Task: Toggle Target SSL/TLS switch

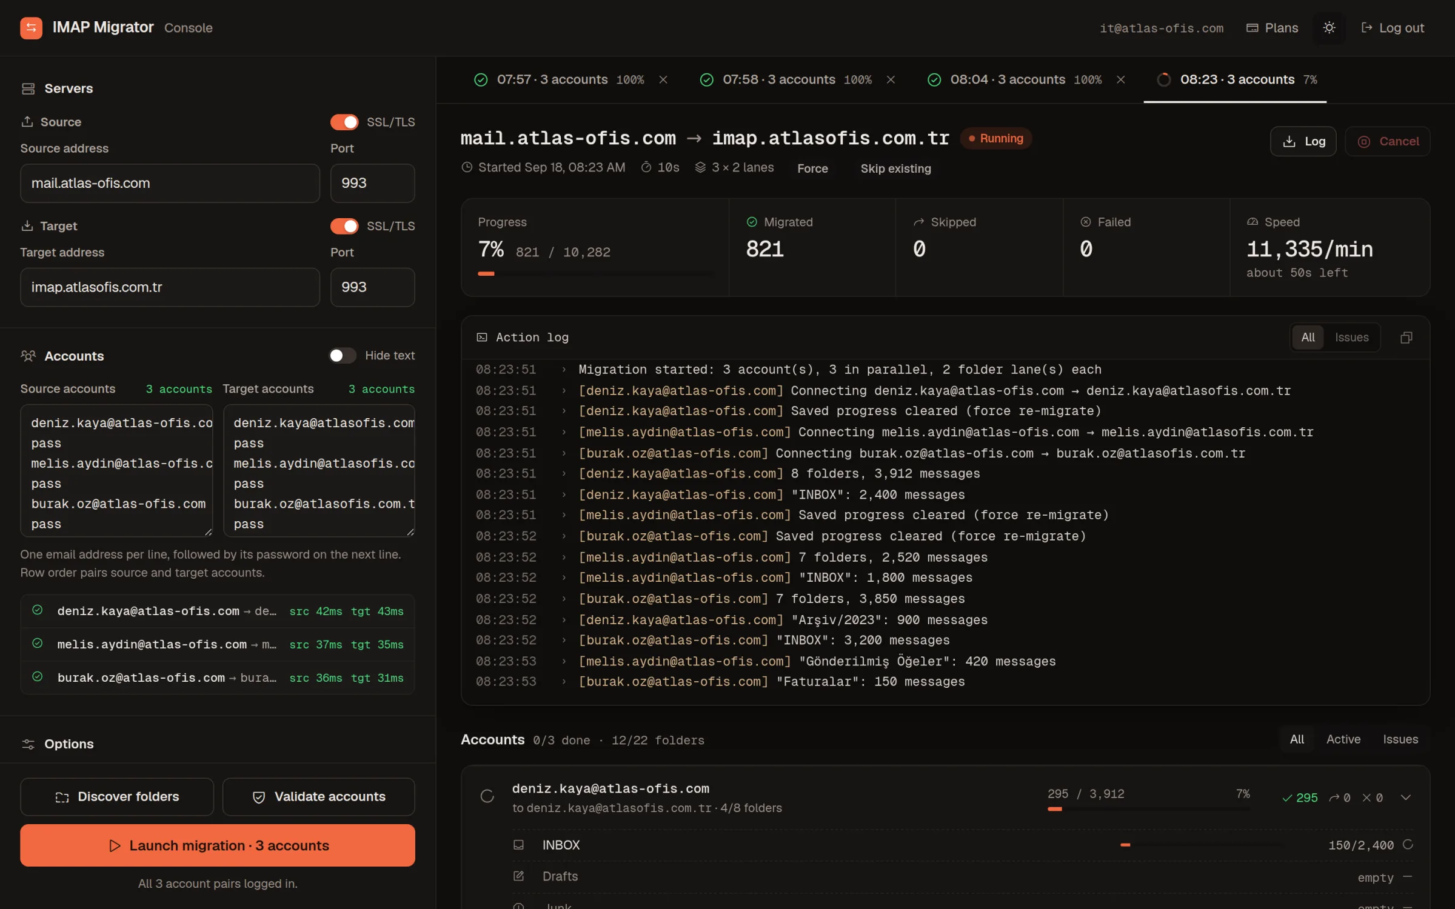Action: tap(344, 226)
